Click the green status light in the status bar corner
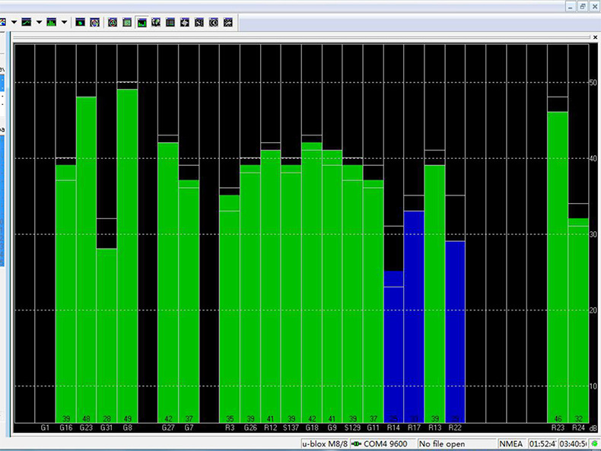 (x=593, y=443)
